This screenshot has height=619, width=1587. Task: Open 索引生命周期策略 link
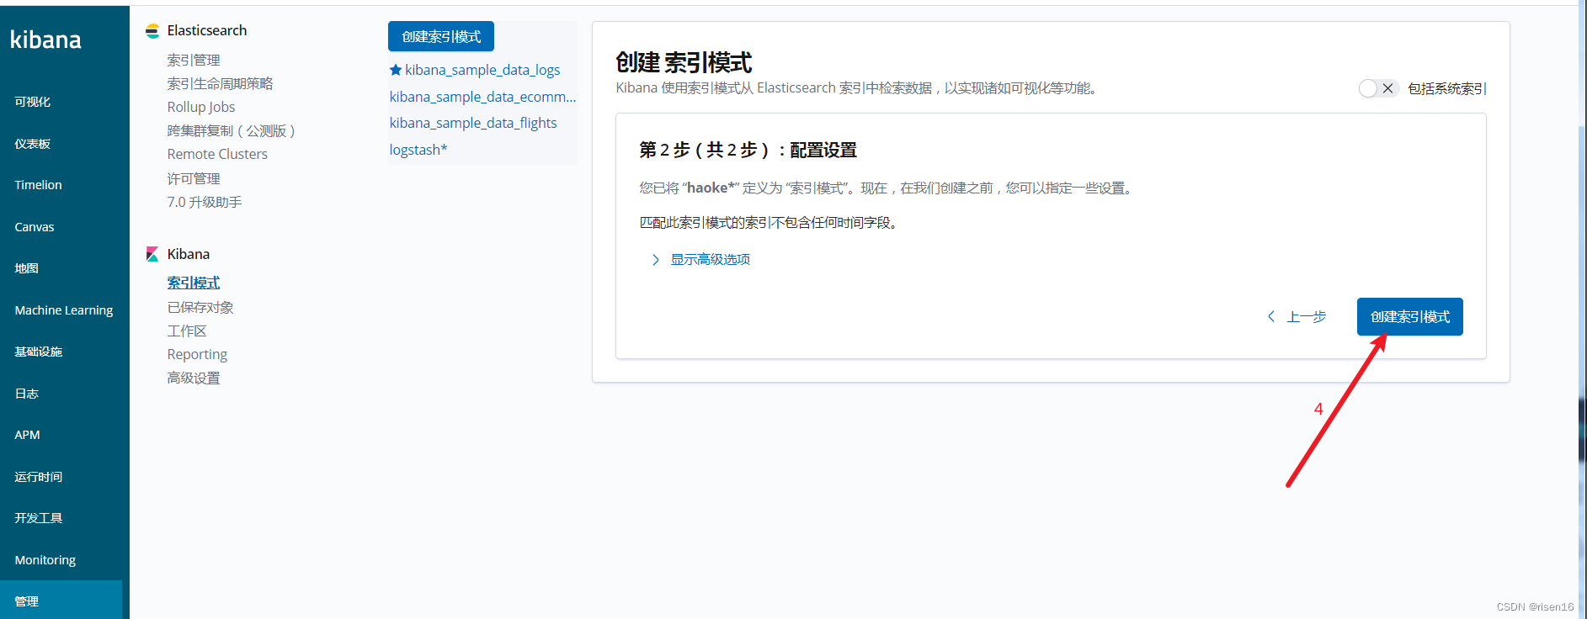point(220,84)
